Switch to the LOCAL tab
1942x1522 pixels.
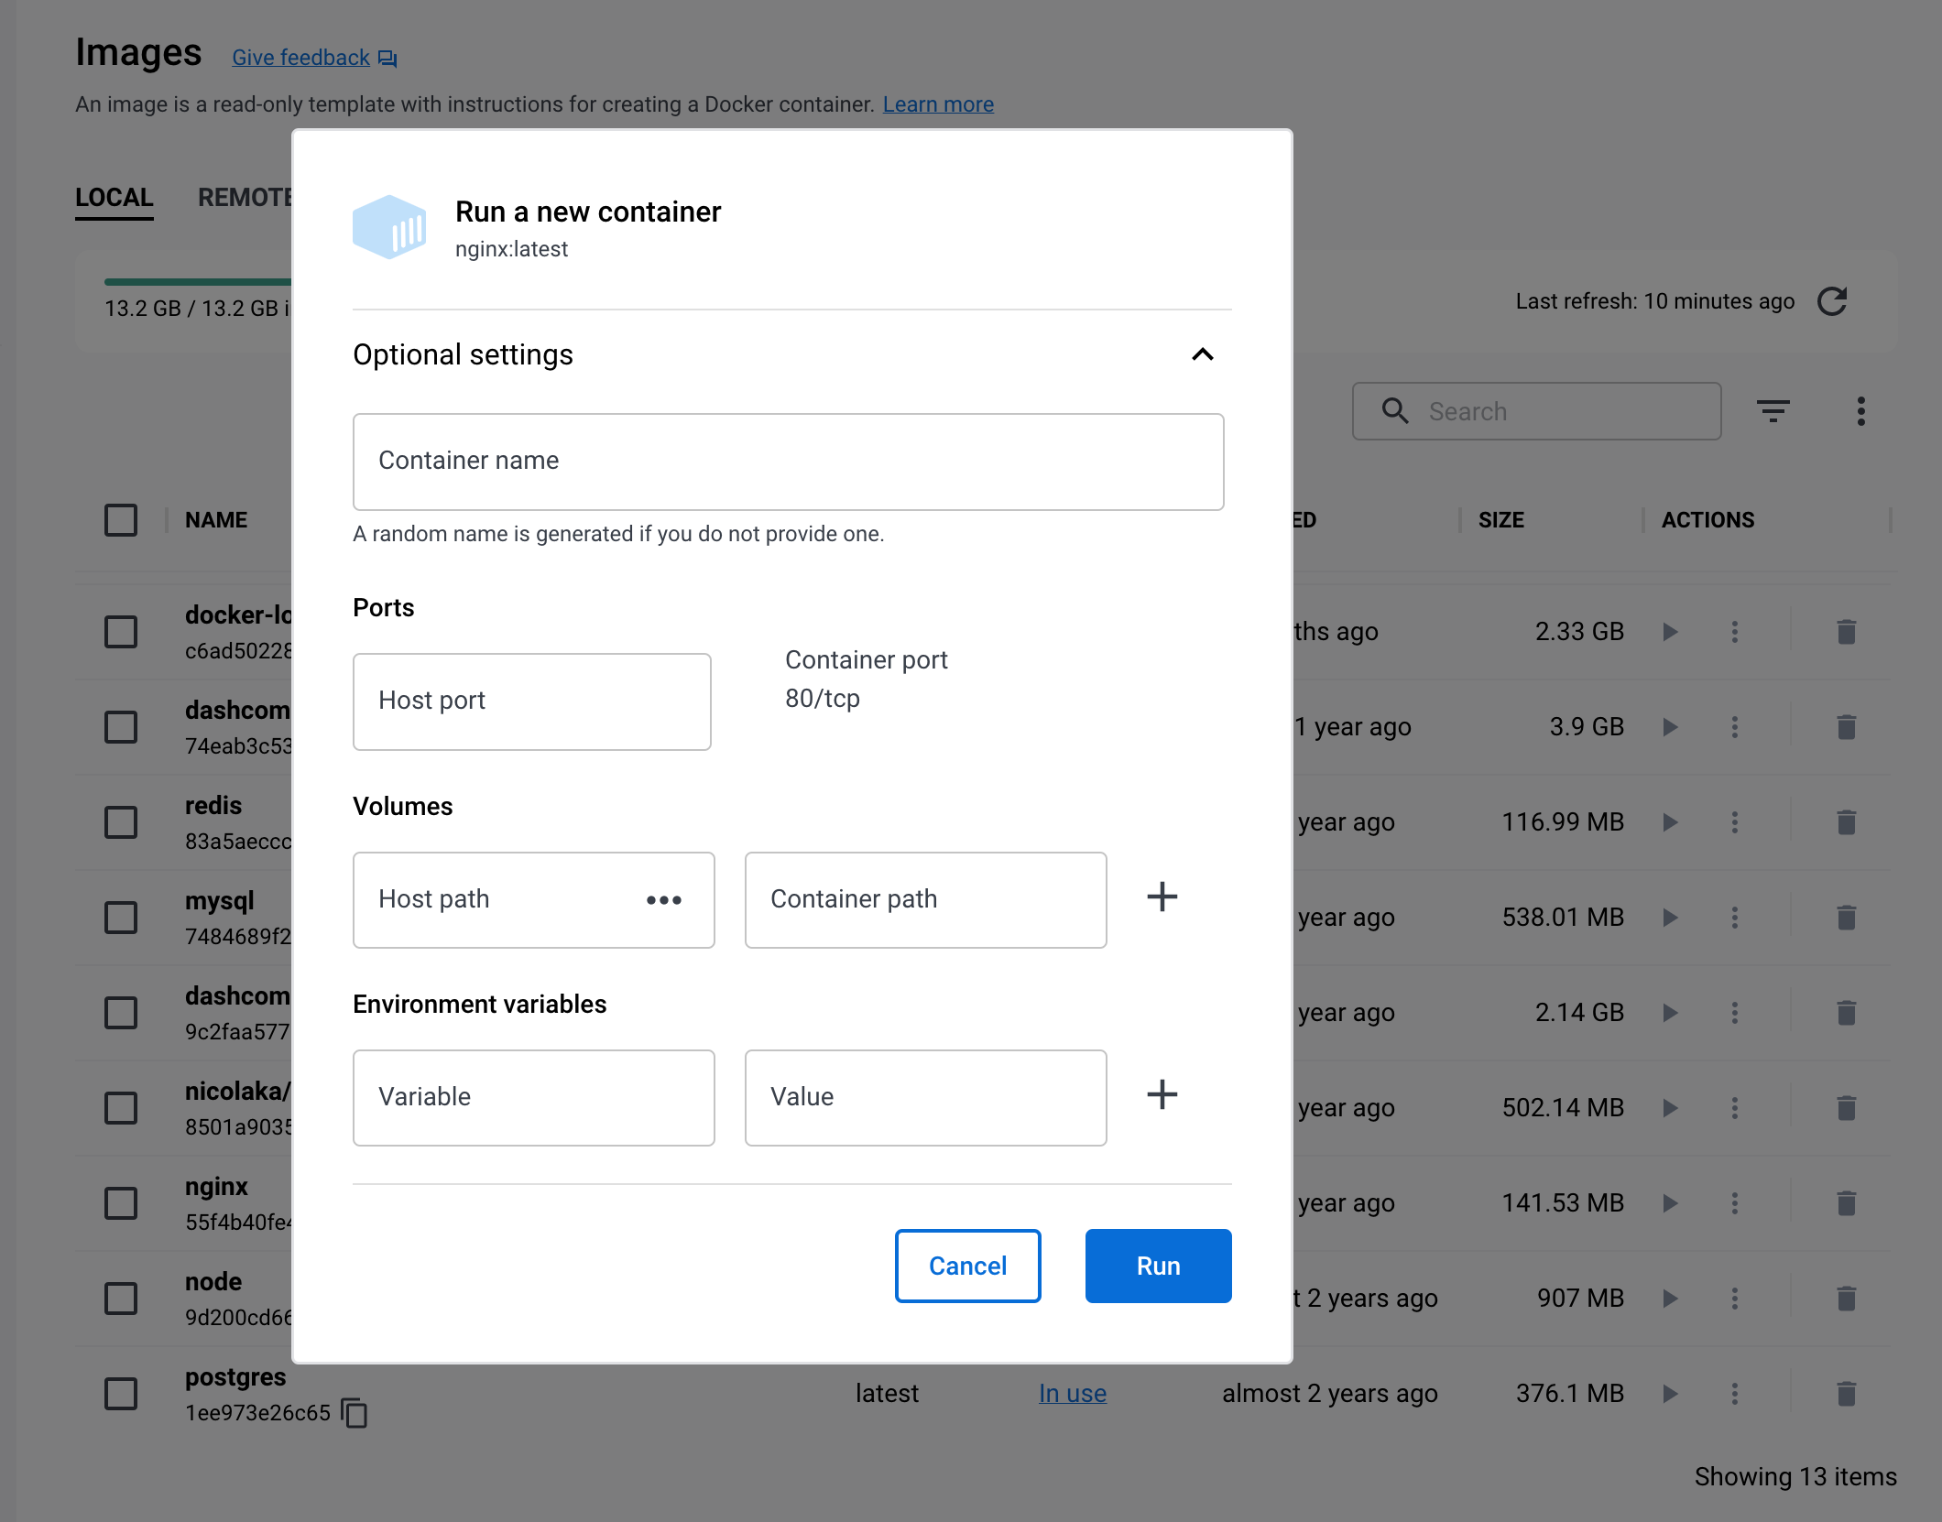click(x=114, y=198)
